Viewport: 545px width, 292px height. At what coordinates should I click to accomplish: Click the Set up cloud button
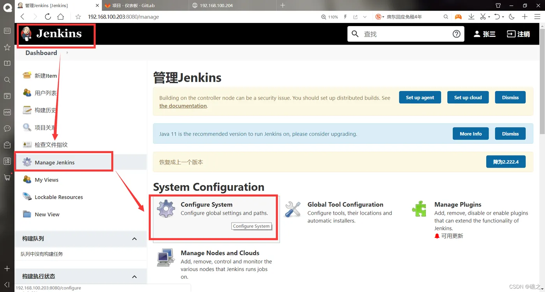point(468,97)
